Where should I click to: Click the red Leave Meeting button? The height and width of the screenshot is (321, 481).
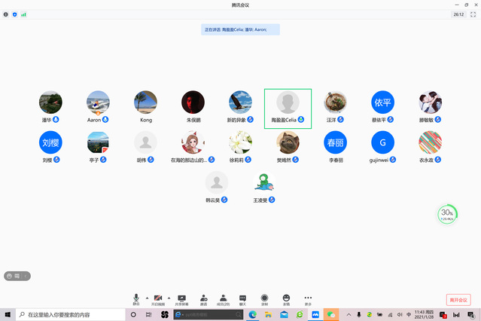pos(458,300)
